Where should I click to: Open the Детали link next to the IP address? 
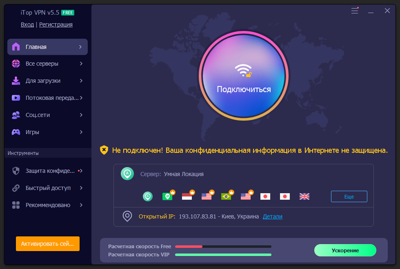pos(273,216)
